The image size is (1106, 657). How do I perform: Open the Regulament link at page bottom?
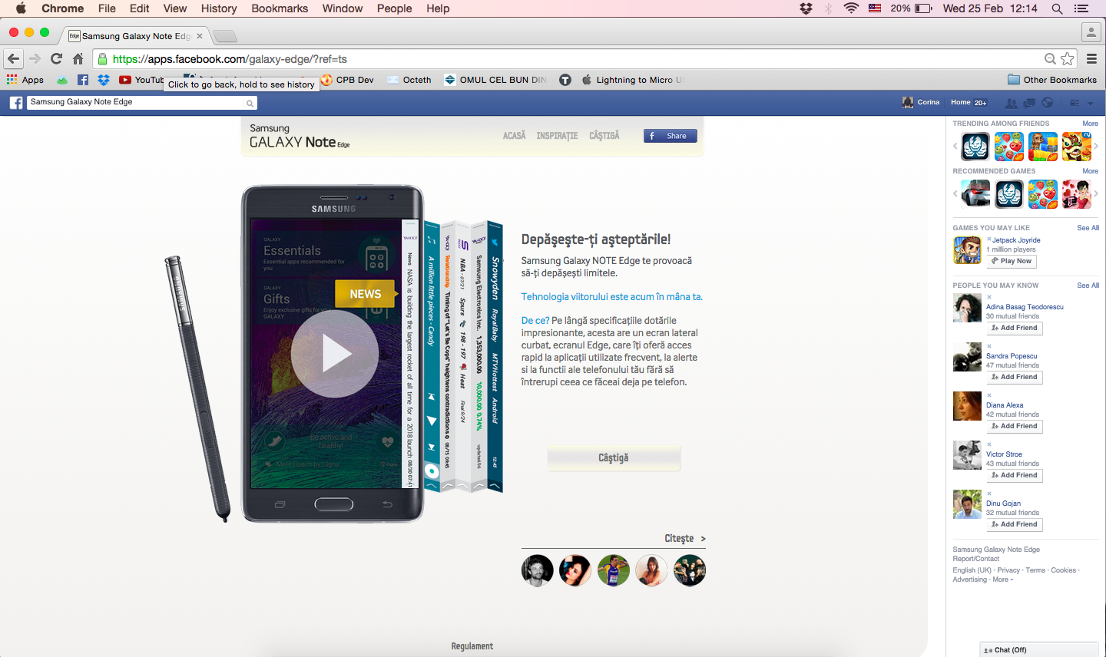(x=472, y=646)
